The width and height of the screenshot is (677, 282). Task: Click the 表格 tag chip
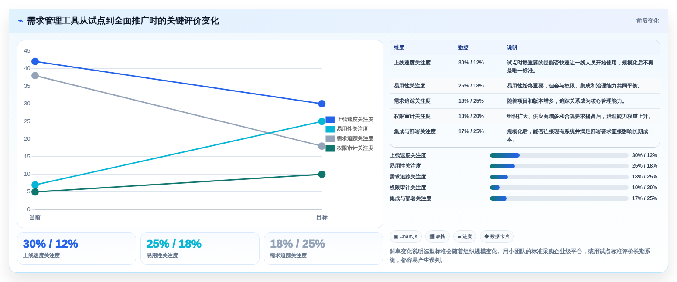pos(438,237)
